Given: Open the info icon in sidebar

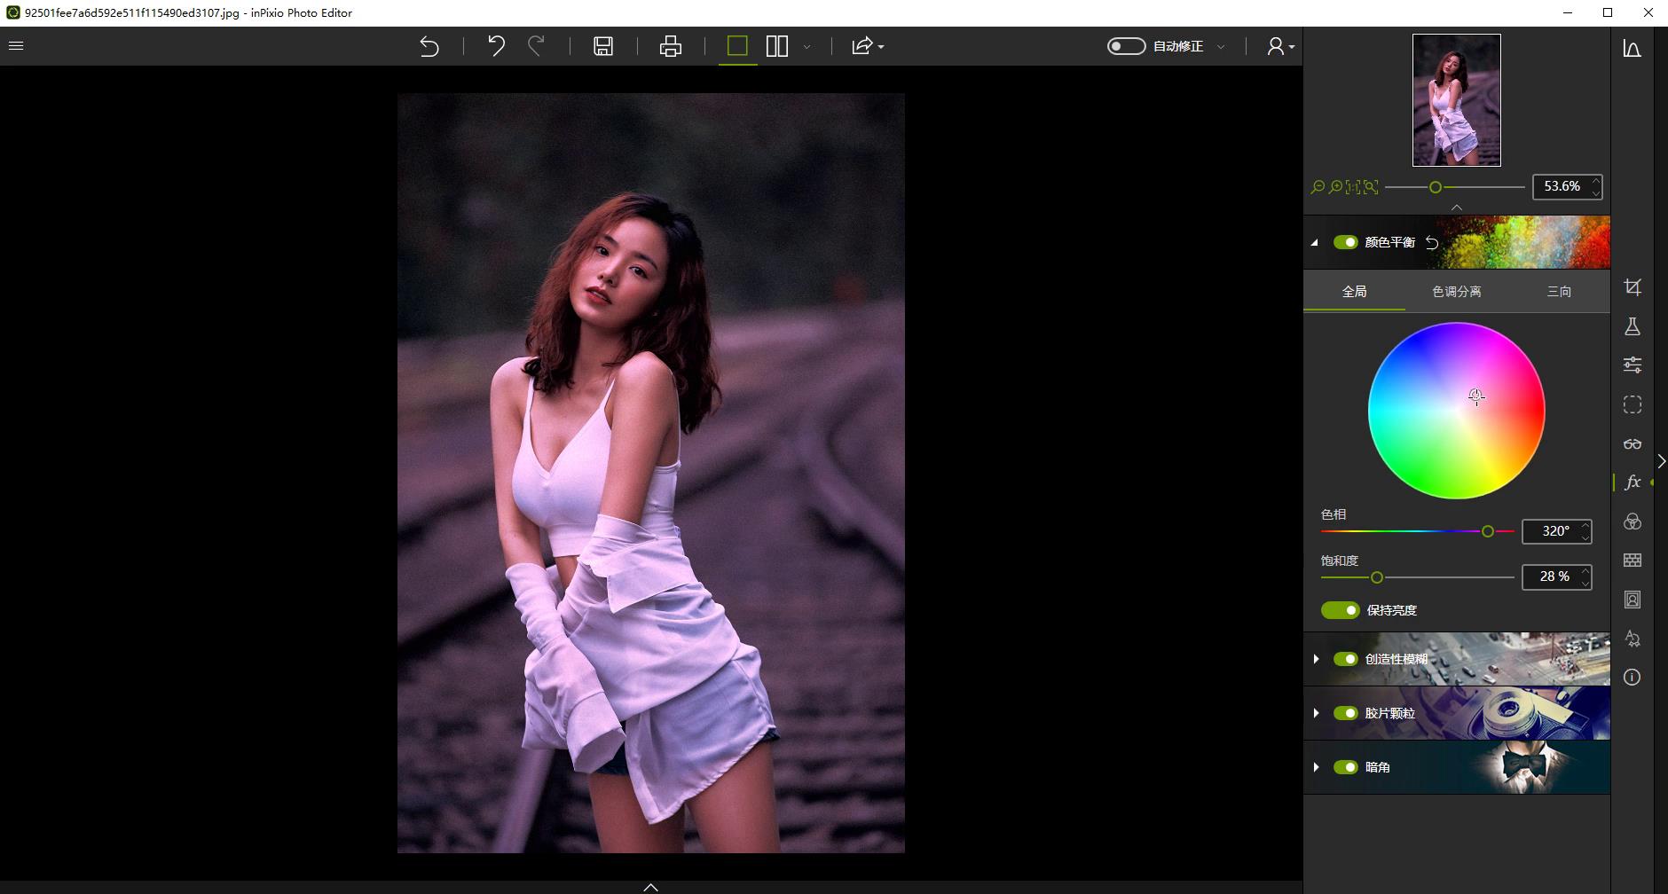Looking at the screenshot, I should (1633, 678).
